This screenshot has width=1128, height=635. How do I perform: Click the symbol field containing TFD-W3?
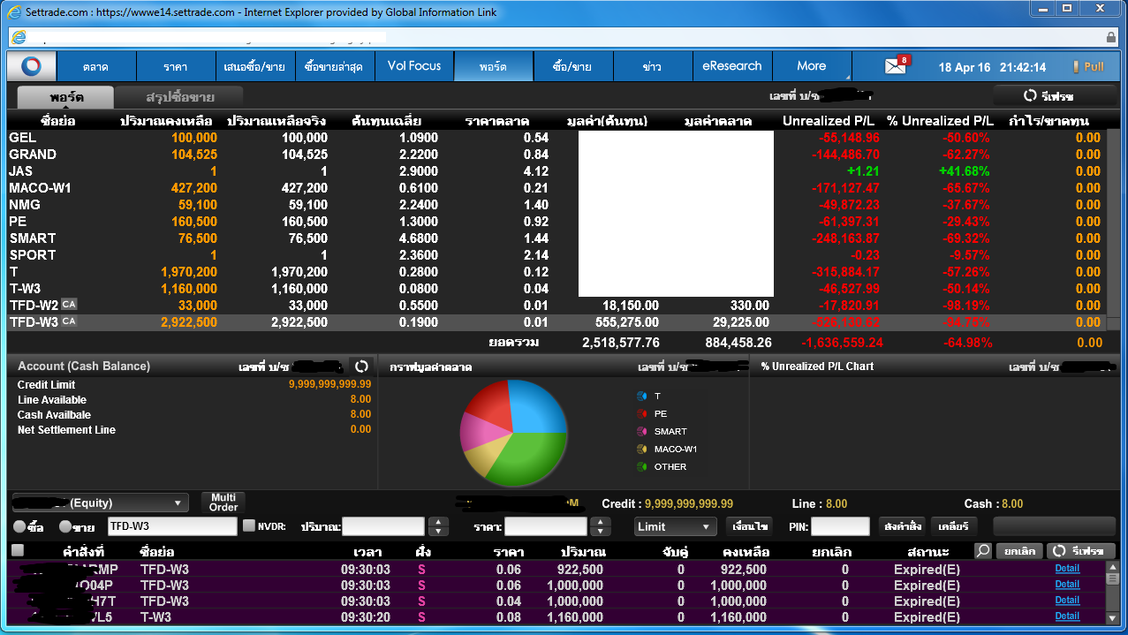[x=172, y=526]
